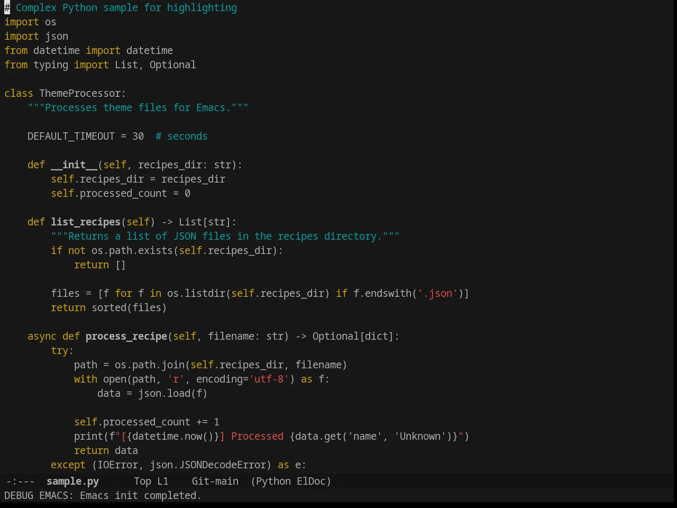Click the -:--- buffer status flags
Screen dimensions: 677x508
pyautogui.click(x=20, y=481)
